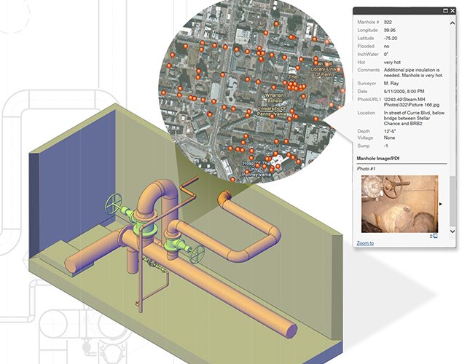
Task: Select the Depth value 12'-5"
Action: tap(390, 131)
